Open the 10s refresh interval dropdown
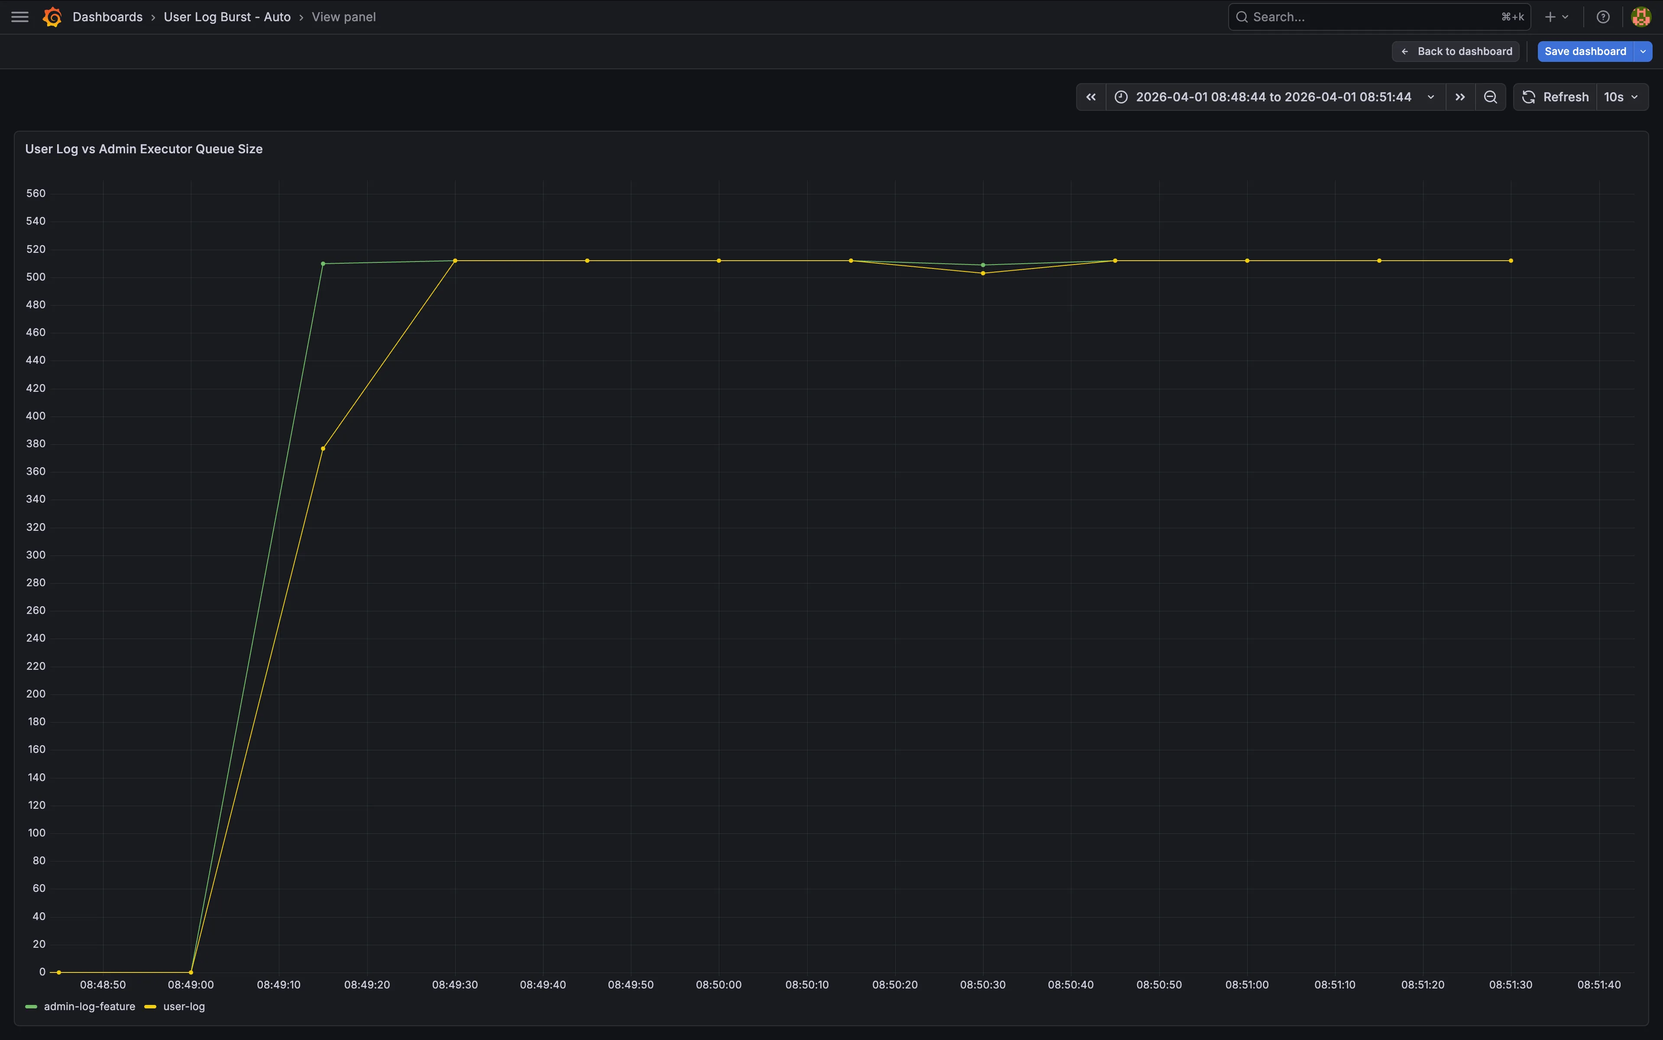Viewport: 1663px width, 1040px height. pyautogui.click(x=1622, y=97)
